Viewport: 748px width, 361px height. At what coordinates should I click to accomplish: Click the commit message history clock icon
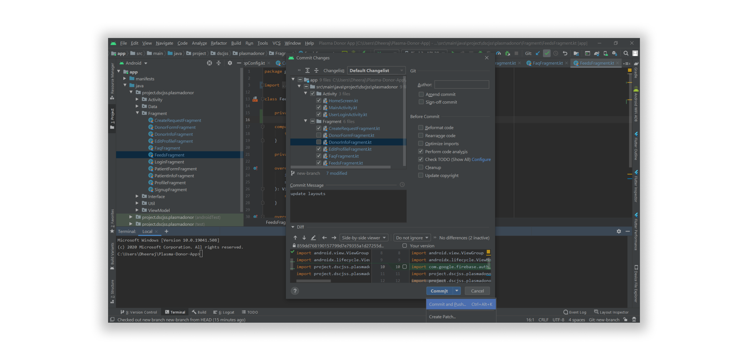(x=402, y=185)
